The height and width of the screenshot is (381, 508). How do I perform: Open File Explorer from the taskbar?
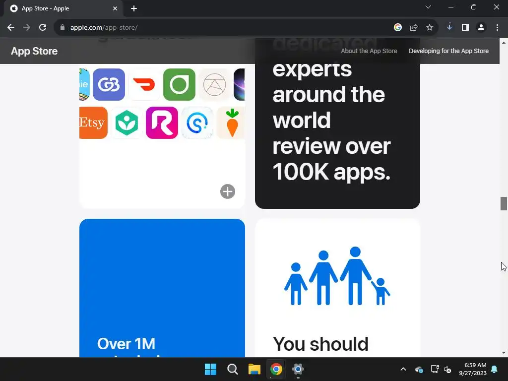pyautogui.click(x=254, y=369)
